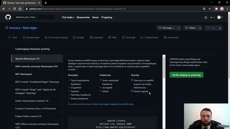Select Creative Commons Zero v1.0 Universal
The image size is (230, 129).
(x=37, y=109)
